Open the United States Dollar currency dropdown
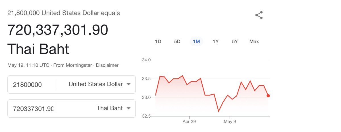 click(96, 84)
